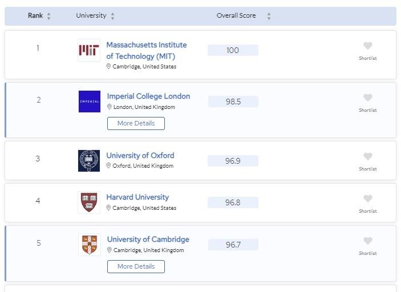401x292 pixels.
Task: Expand More Details for University of Cambridge
Action: (x=136, y=266)
